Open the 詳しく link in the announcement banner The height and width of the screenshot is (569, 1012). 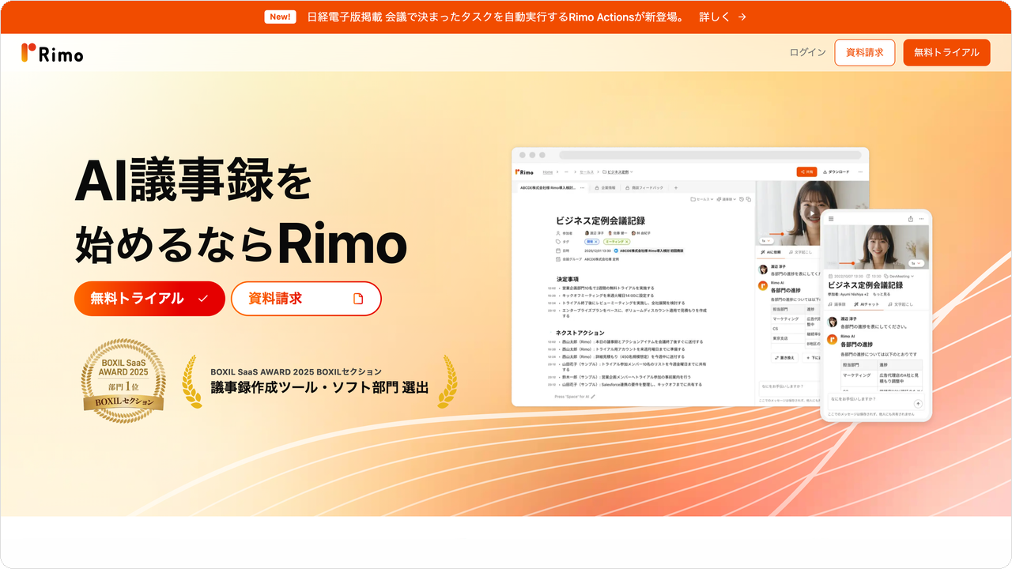(x=723, y=17)
